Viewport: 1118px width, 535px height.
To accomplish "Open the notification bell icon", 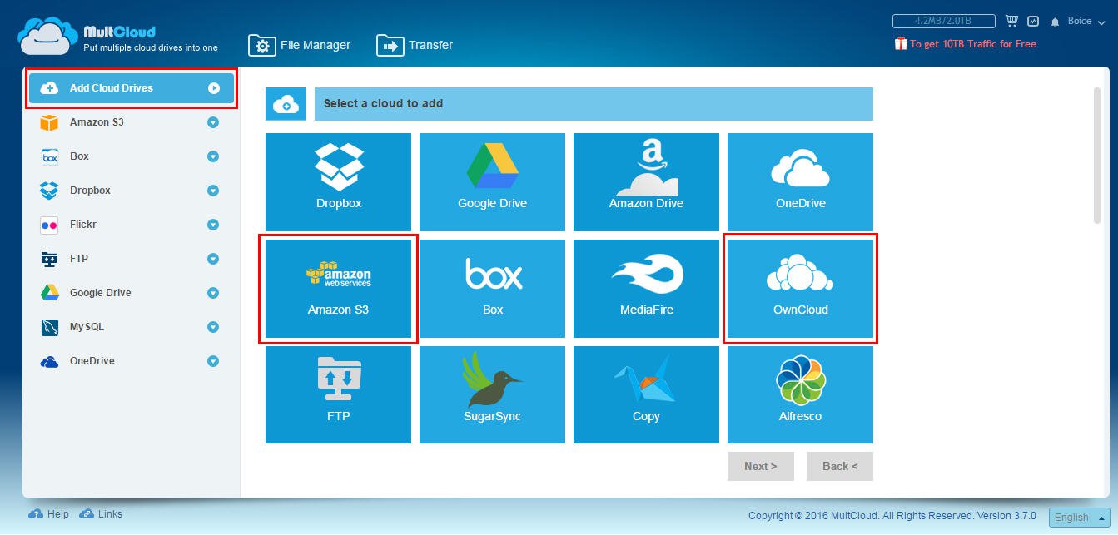I will tap(1056, 22).
